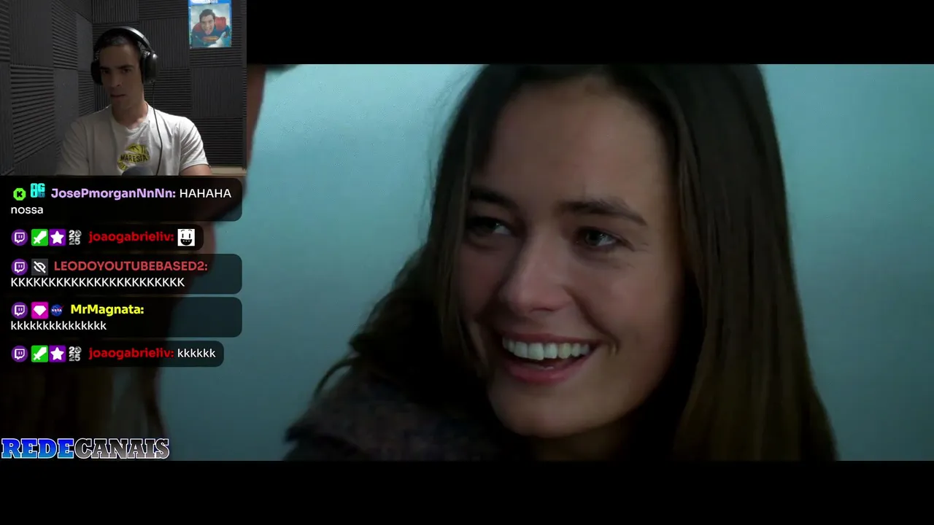Open LEODOYOUTUBEBASED2 username in chat
Image resolution: width=934 pixels, height=525 pixels.
click(131, 266)
